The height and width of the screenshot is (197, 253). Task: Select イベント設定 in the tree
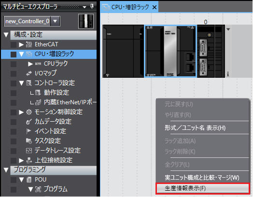pyautogui.click(x=50, y=131)
